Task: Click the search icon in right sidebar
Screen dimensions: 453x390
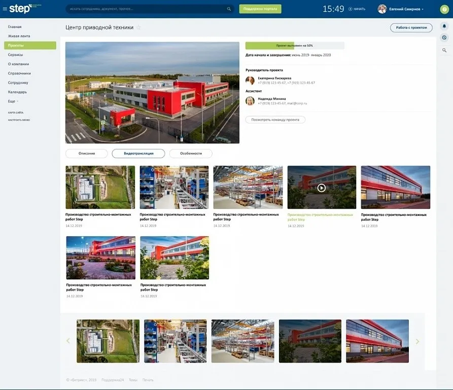Action: pyautogui.click(x=444, y=50)
